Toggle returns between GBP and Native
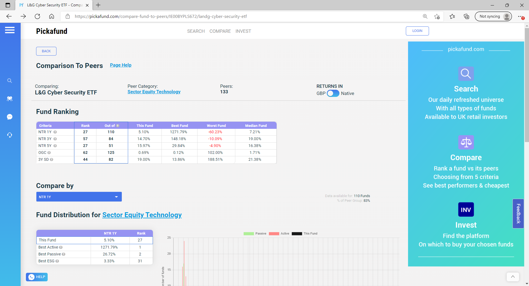Image resolution: width=529 pixels, height=286 pixels. point(333,94)
